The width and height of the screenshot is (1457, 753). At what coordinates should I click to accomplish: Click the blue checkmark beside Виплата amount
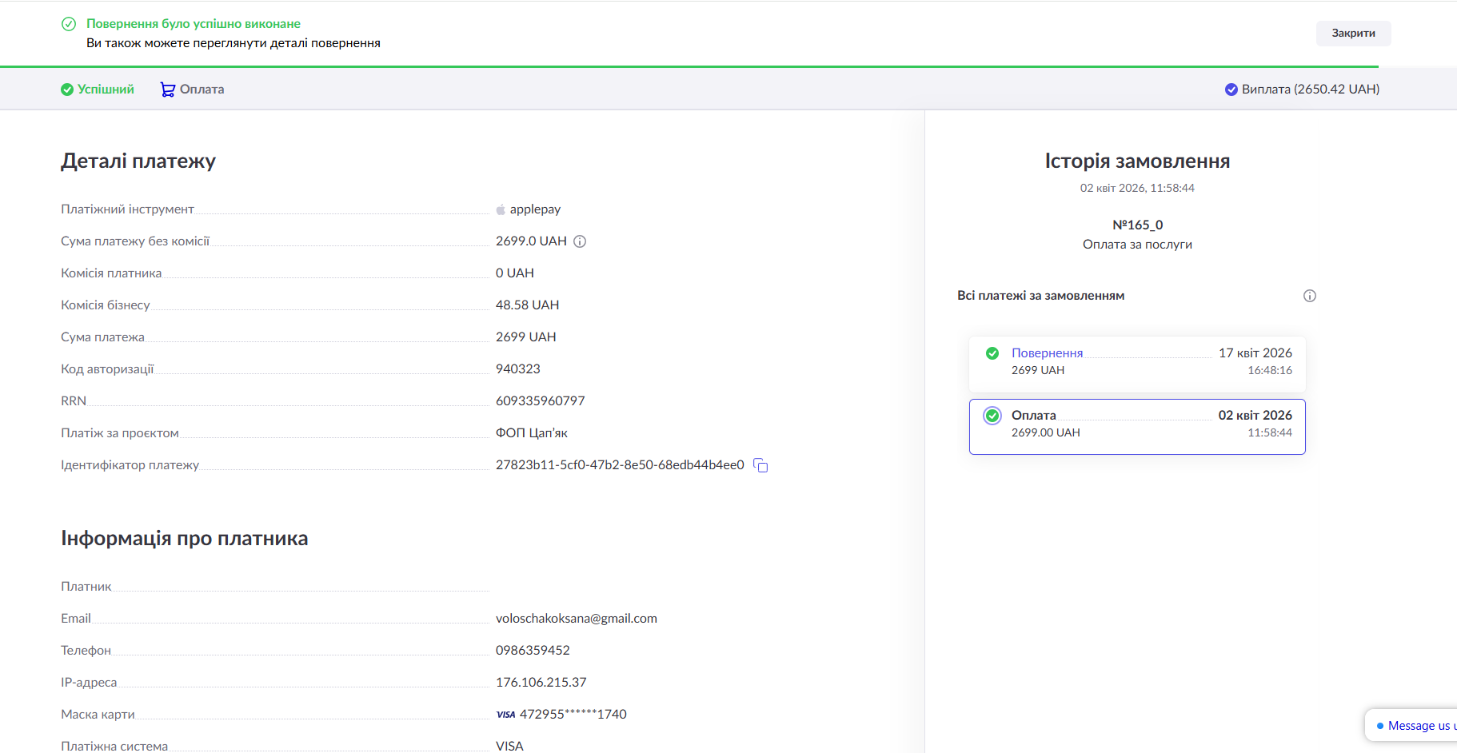point(1231,90)
